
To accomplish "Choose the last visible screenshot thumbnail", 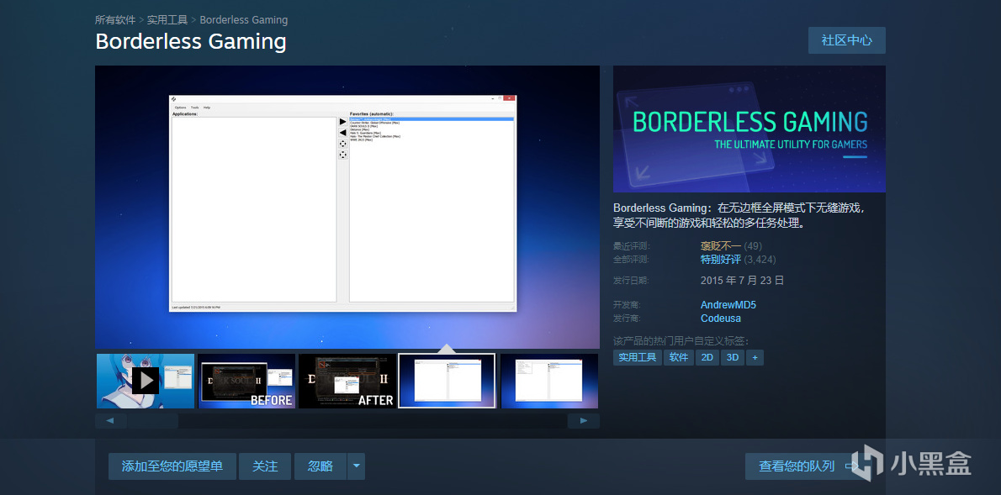I will pos(549,381).
